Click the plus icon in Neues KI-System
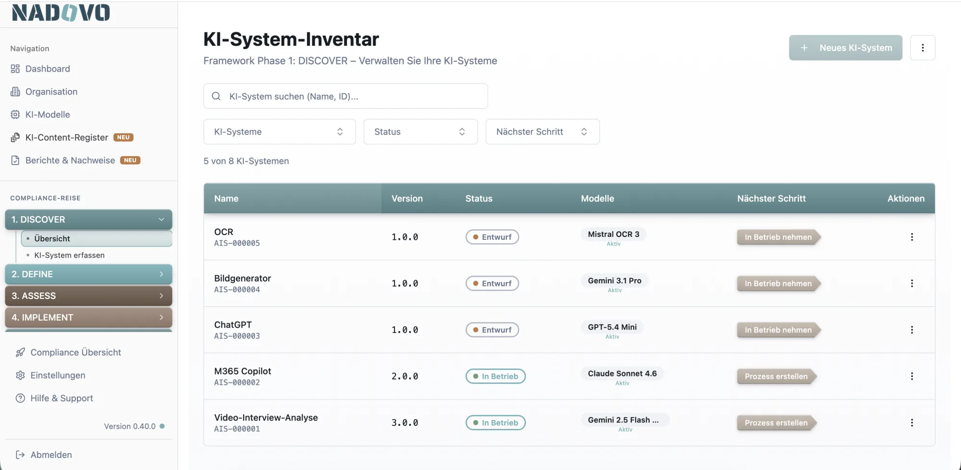This screenshot has height=470, width=961. point(804,48)
